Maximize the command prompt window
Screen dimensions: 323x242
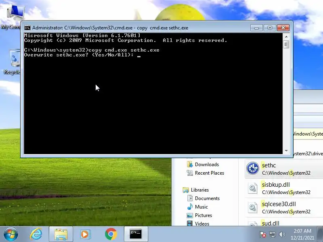click(270, 28)
